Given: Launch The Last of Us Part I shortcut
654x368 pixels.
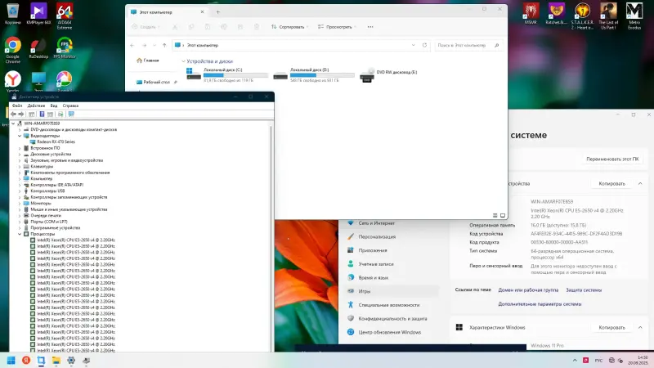Looking at the screenshot, I should click(608, 16).
